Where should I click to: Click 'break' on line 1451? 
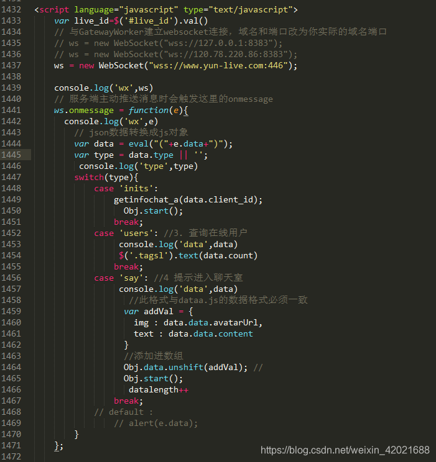126,222
